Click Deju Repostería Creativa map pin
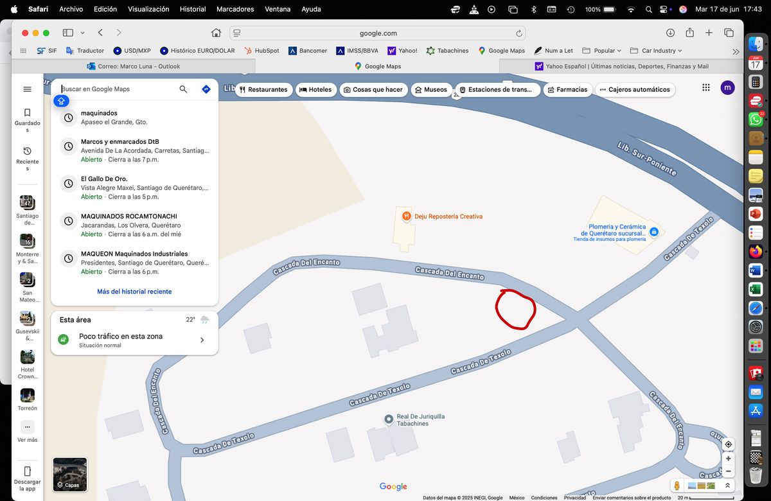The height and width of the screenshot is (501, 771). pyautogui.click(x=406, y=216)
